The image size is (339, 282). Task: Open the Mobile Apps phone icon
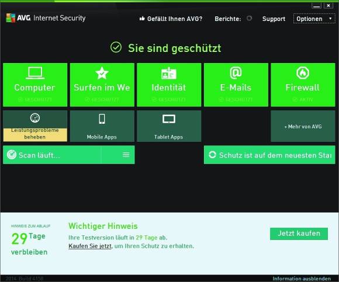coord(102,119)
